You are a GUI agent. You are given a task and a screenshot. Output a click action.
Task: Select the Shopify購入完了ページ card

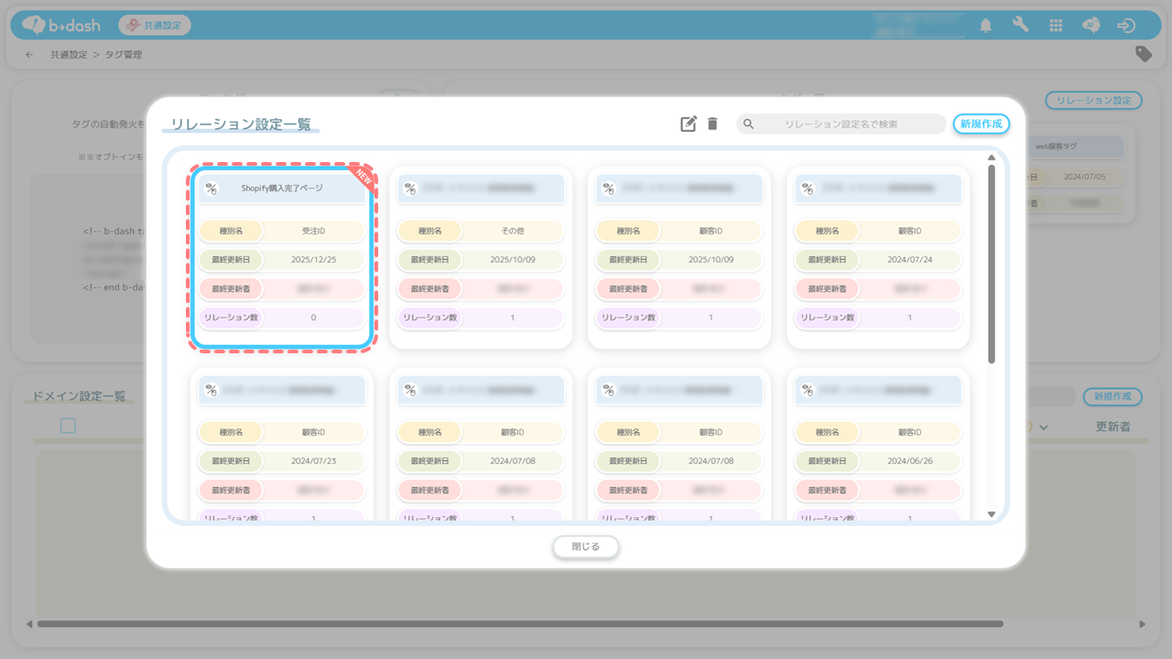tap(281, 258)
